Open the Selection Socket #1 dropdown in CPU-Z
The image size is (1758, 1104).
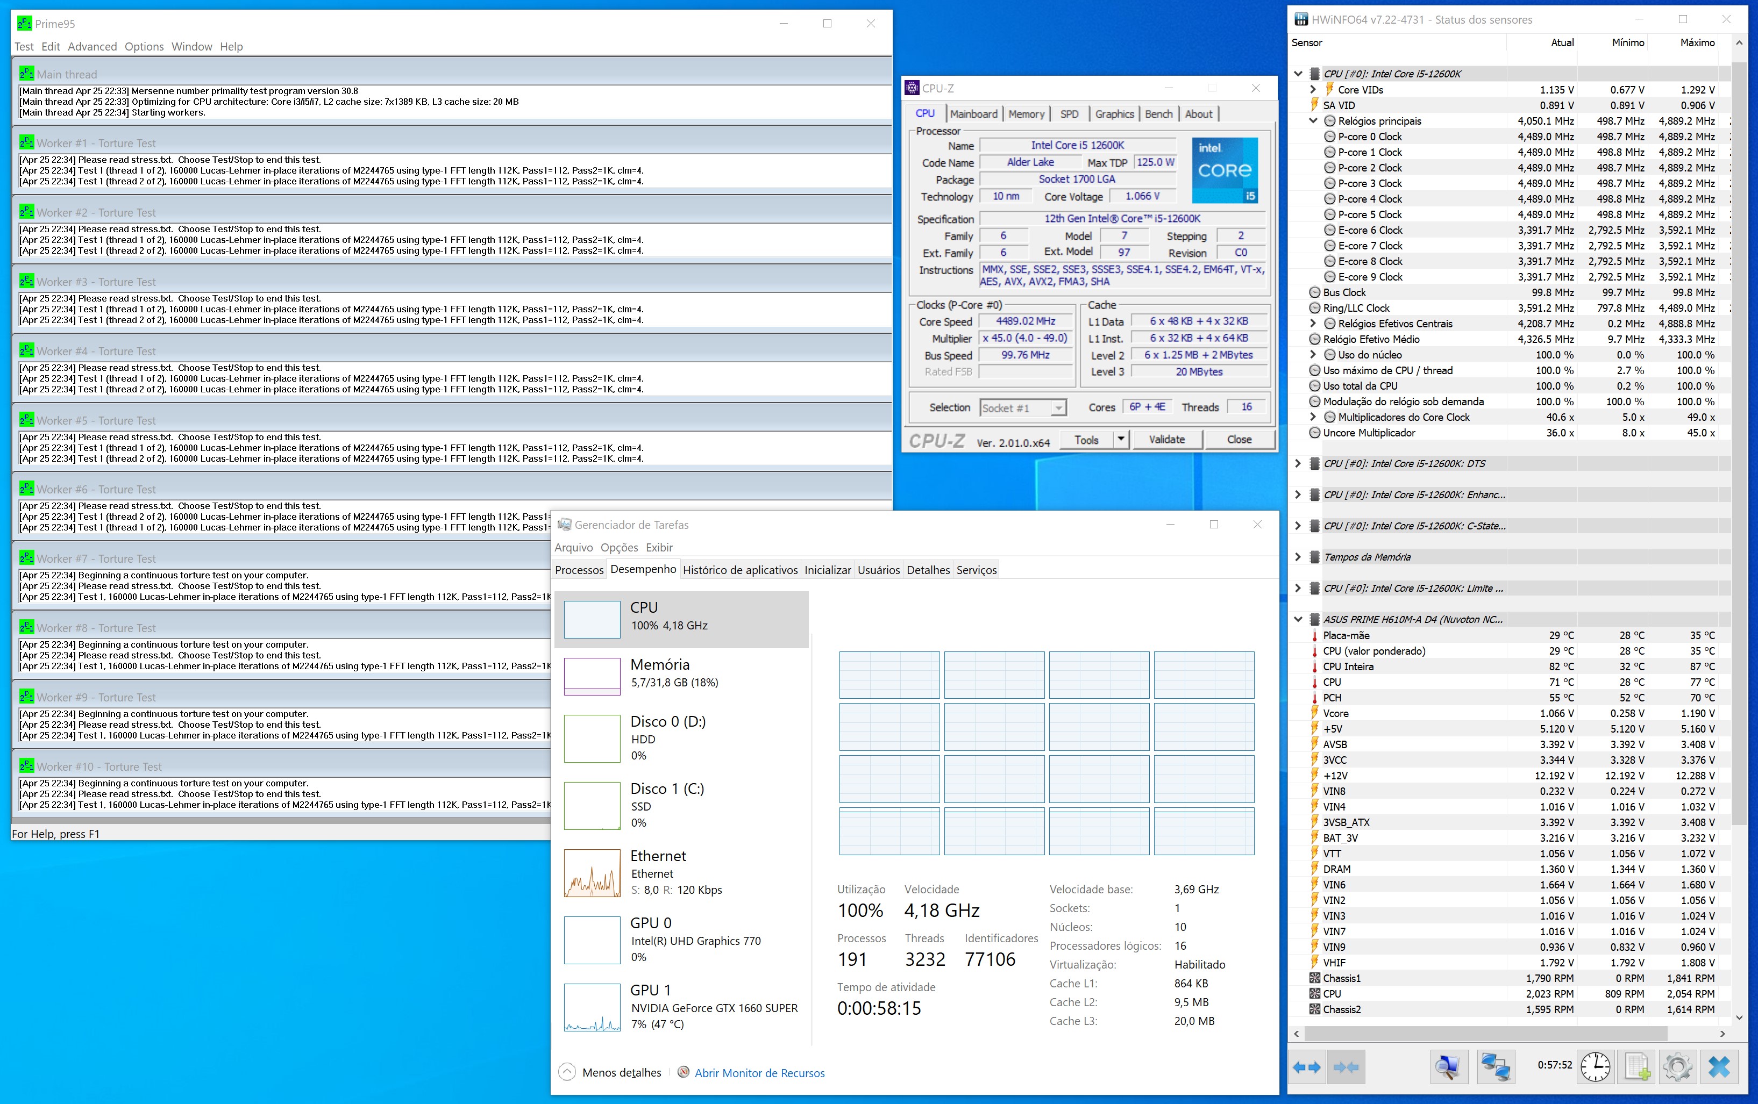(x=1058, y=408)
